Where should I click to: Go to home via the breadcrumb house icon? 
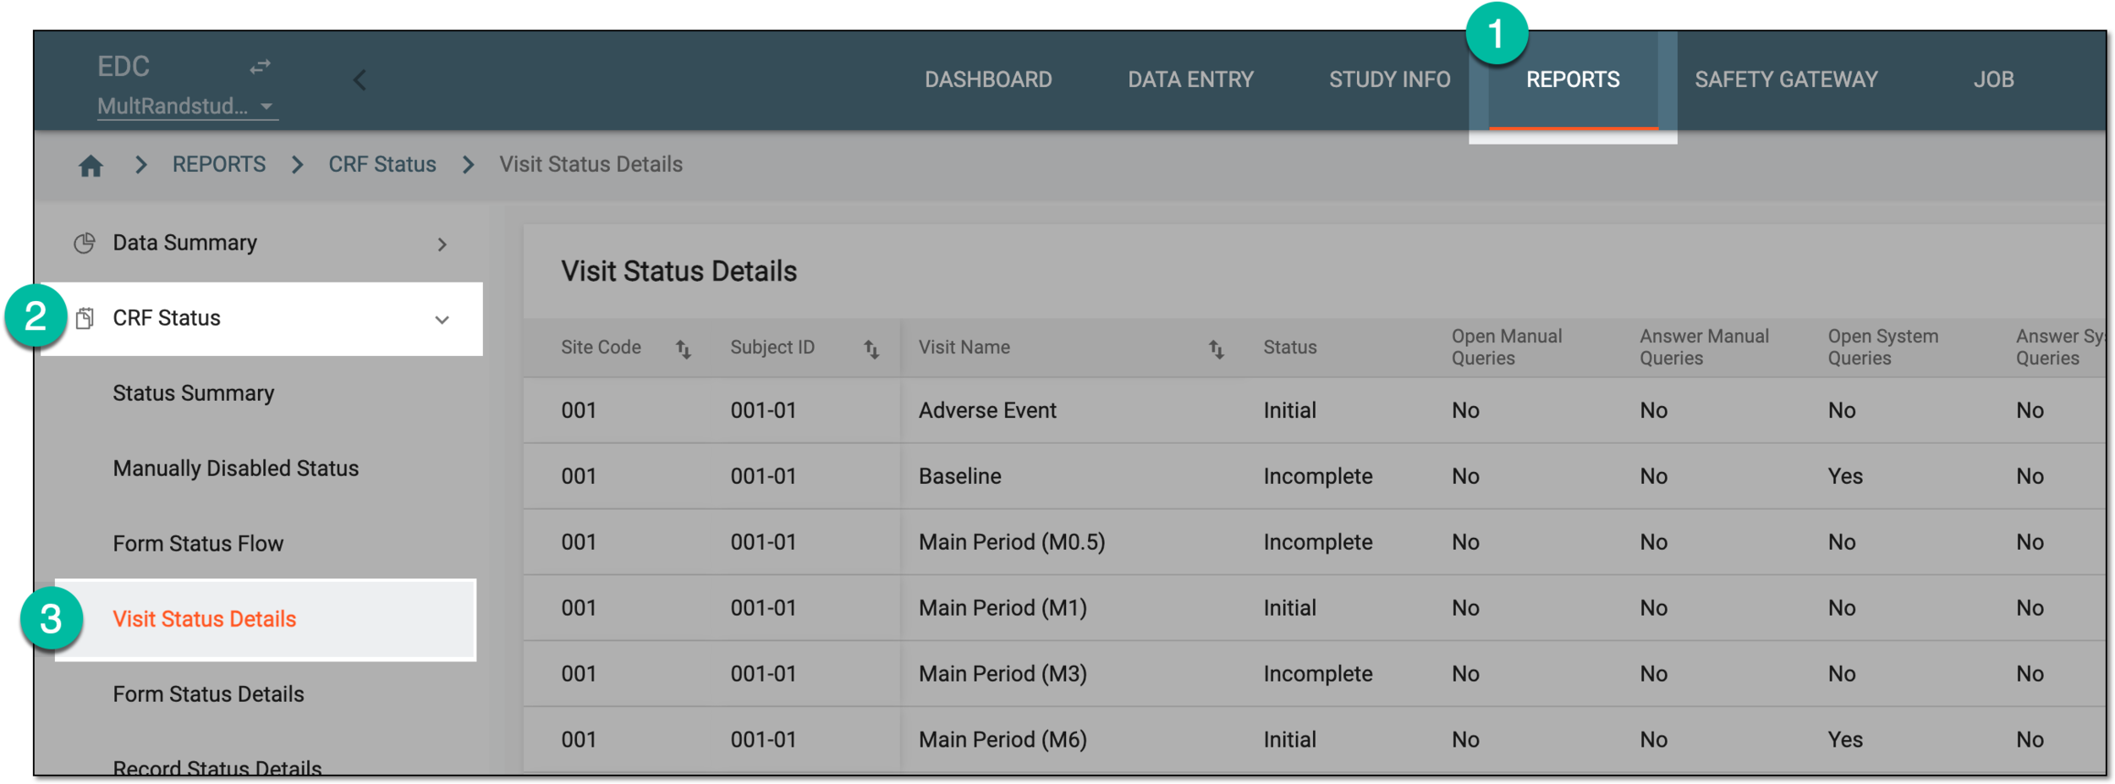91,166
